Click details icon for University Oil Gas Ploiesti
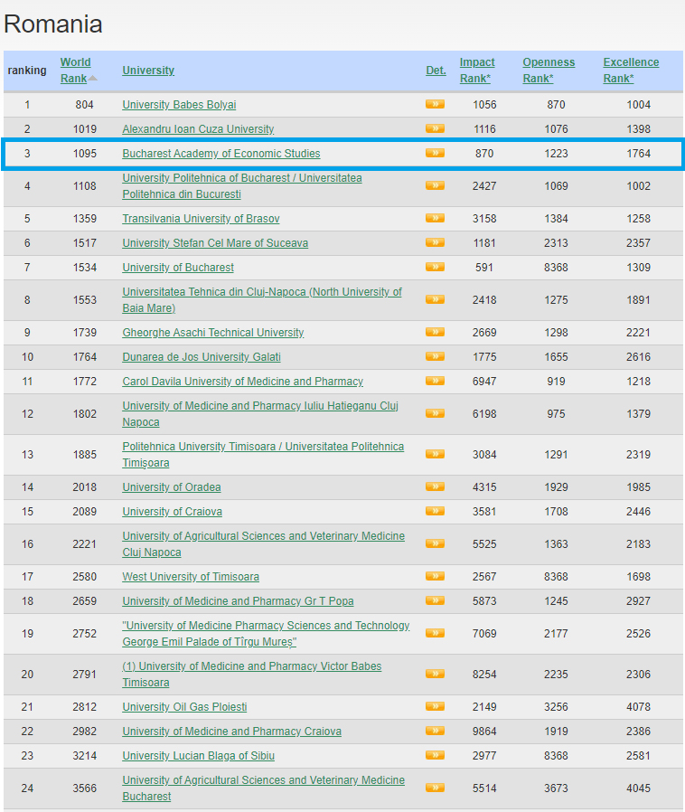 pyautogui.click(x=435, y=706)
